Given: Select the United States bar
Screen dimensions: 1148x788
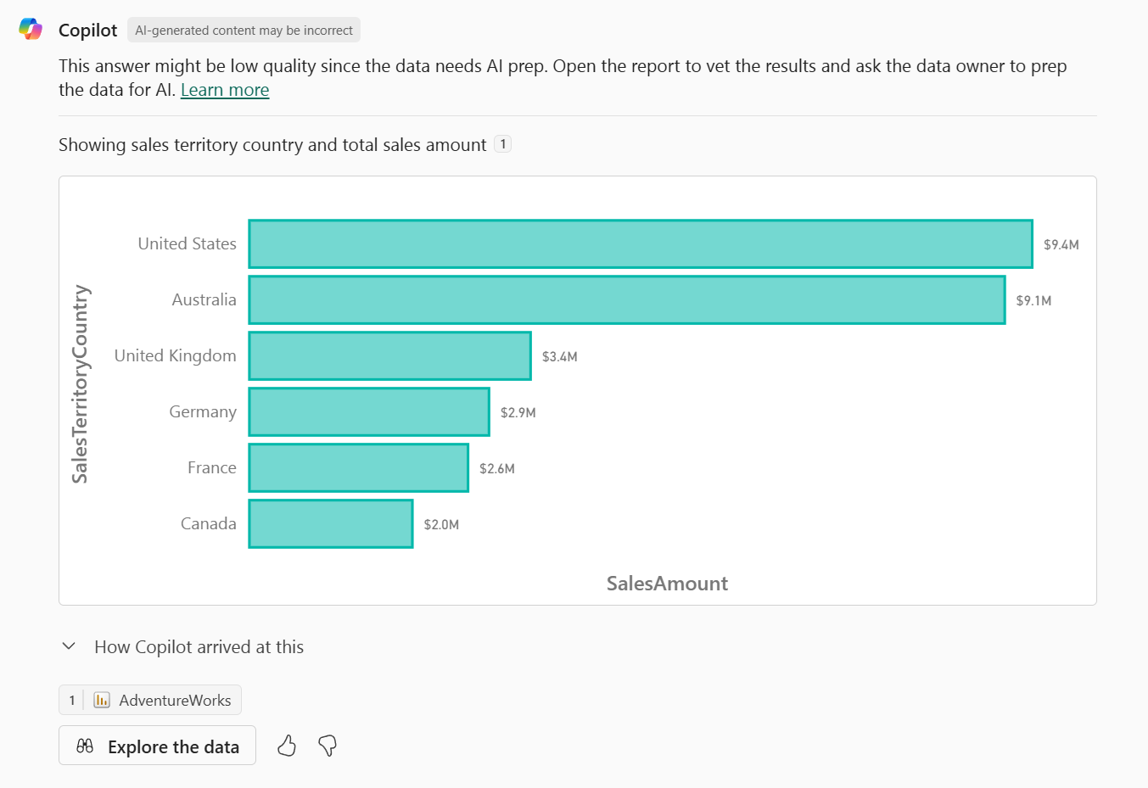Looking at the screenshot, I should coord(640,244).
